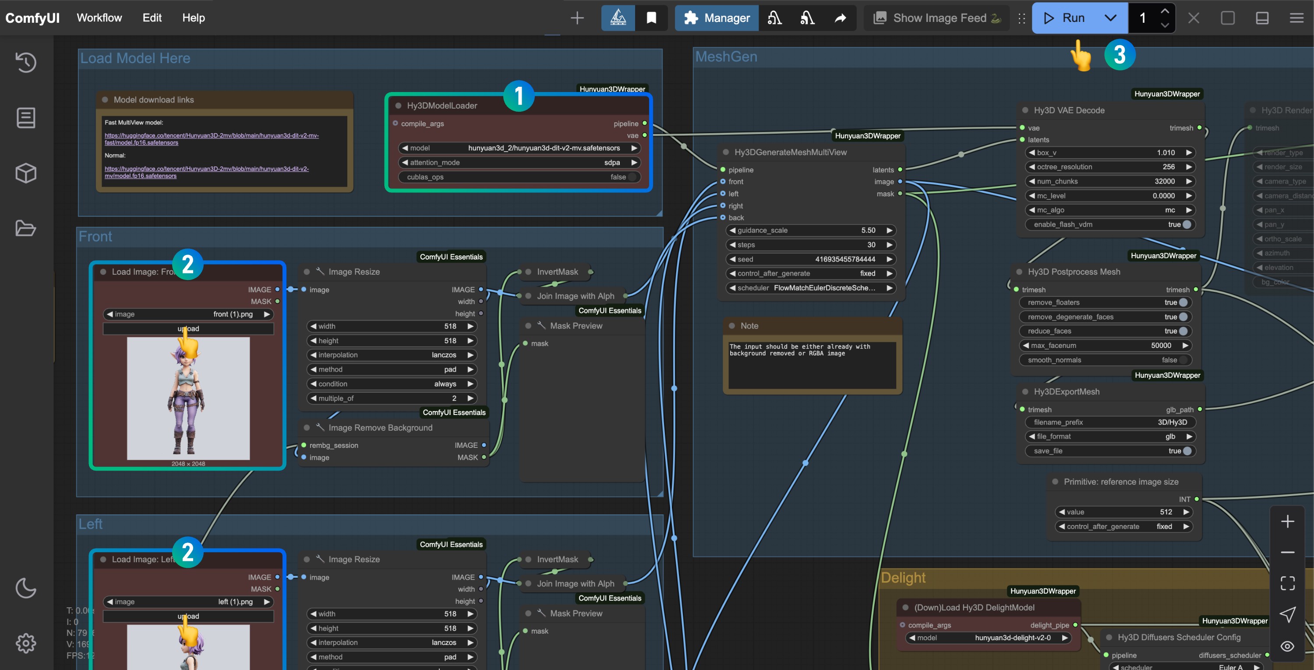Open the Normal model huggingface link

[207, 172]
